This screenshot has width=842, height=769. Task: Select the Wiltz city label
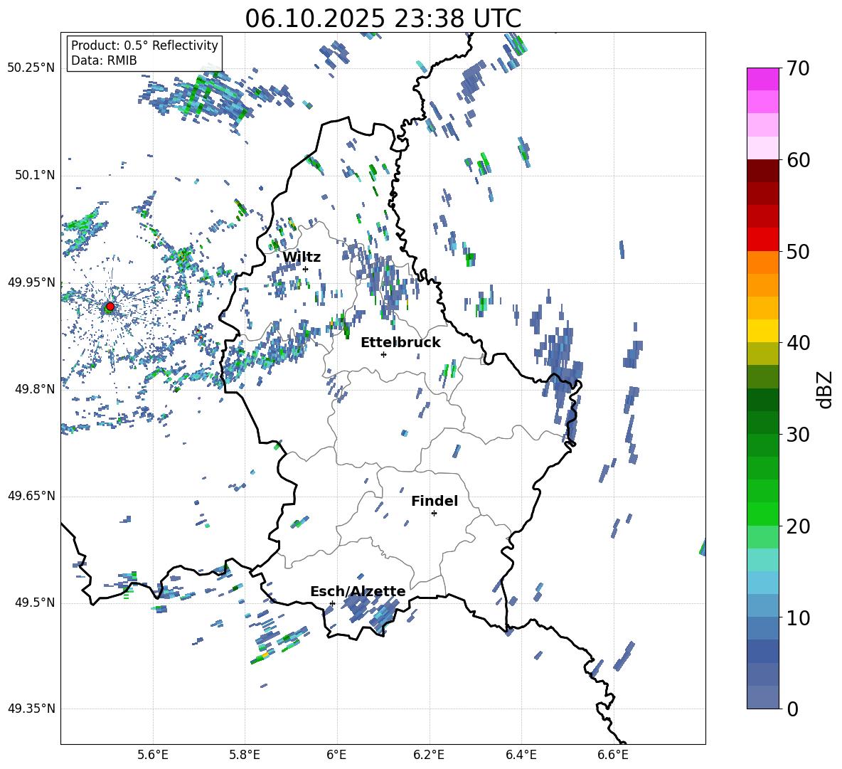click(302, 258)
